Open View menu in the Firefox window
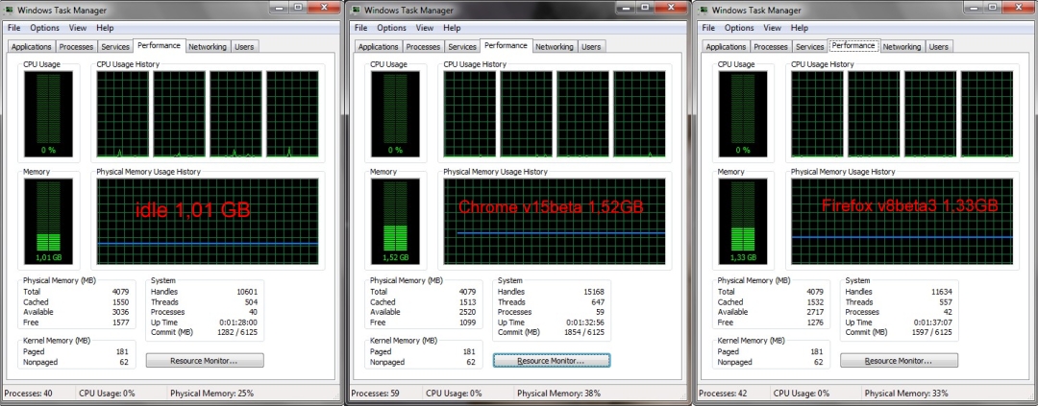 (772, 28)
